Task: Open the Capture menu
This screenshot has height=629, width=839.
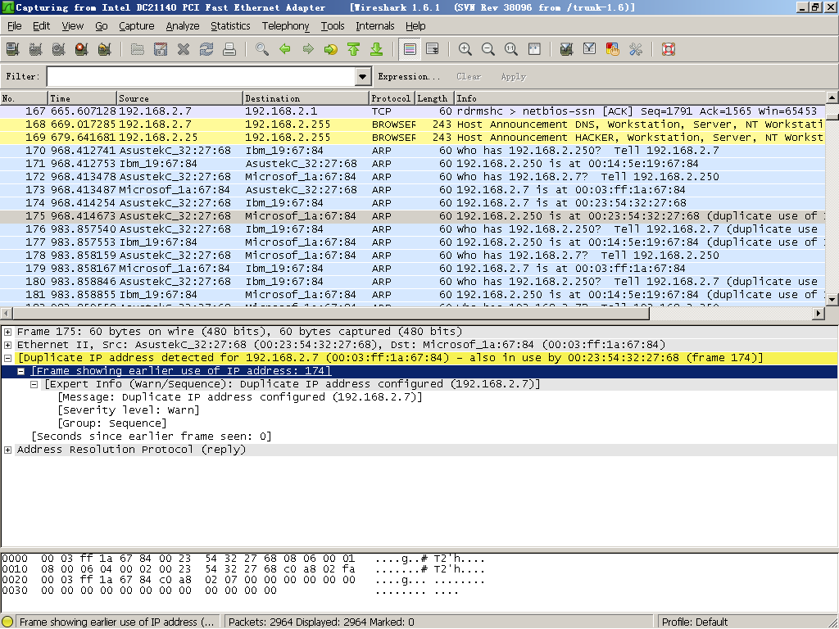Action: (x=137, y=25)
